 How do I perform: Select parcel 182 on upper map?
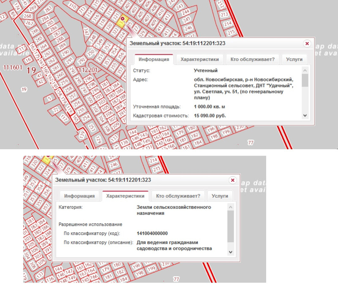(194, 135)
